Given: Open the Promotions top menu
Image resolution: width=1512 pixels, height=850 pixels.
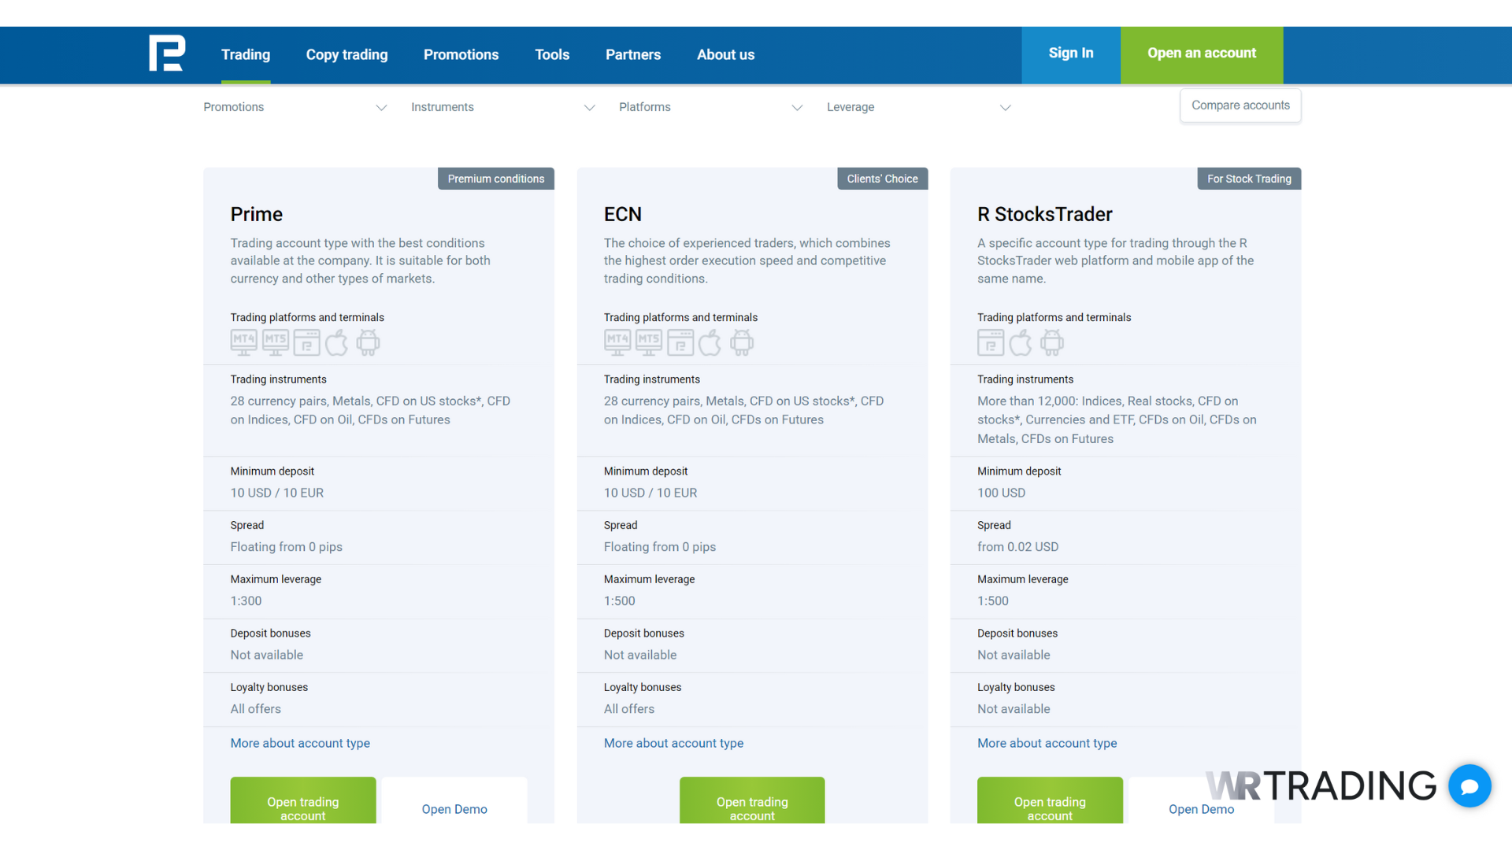Looking at the screenshot, I should [461, 54].
